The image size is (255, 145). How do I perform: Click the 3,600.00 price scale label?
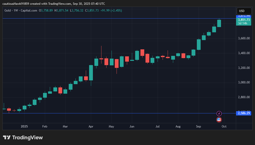coord(244,38)
